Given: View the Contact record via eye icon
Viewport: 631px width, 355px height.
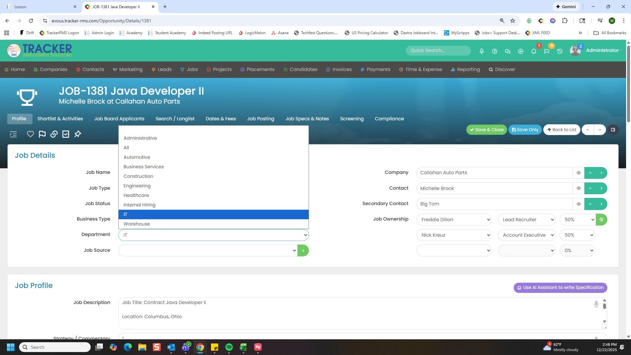Looking at the screenshot, I should tap(578, 188).
